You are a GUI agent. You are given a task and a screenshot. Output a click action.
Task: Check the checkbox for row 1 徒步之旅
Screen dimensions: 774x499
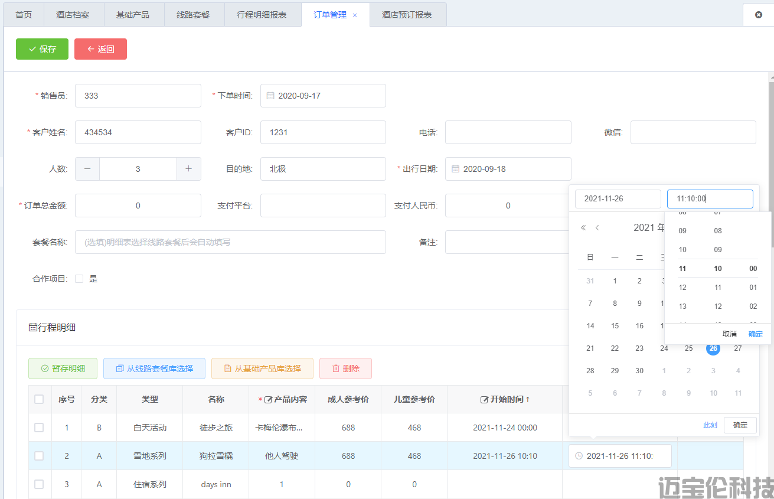[39, 428]
